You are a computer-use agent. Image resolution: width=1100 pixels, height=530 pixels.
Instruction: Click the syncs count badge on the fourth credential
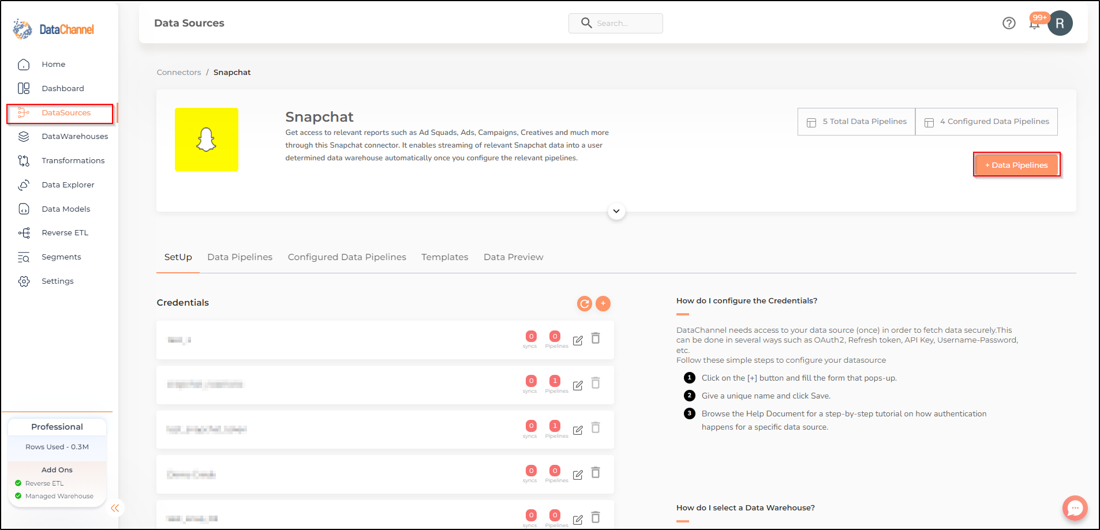pos(531,471)
